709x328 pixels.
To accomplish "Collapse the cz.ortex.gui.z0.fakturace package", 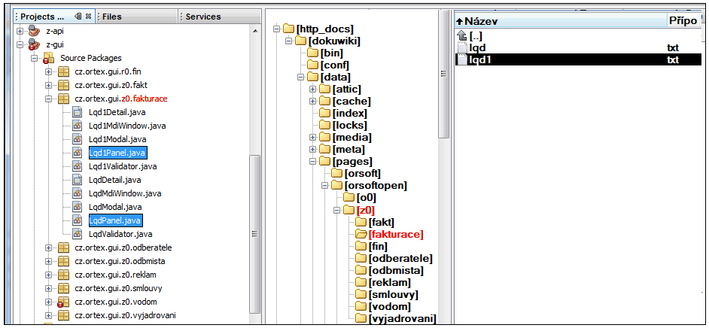I will pyautogui.click(x=49, y=99).
